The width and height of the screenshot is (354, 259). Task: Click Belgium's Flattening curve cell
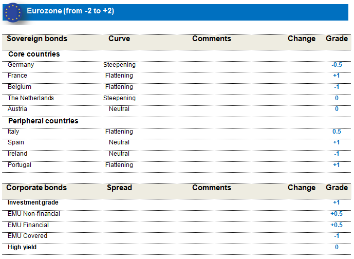(119, 87)
